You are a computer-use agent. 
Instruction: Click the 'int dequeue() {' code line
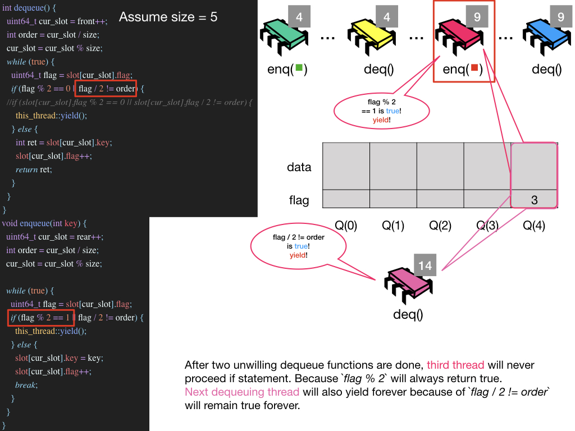29,8
